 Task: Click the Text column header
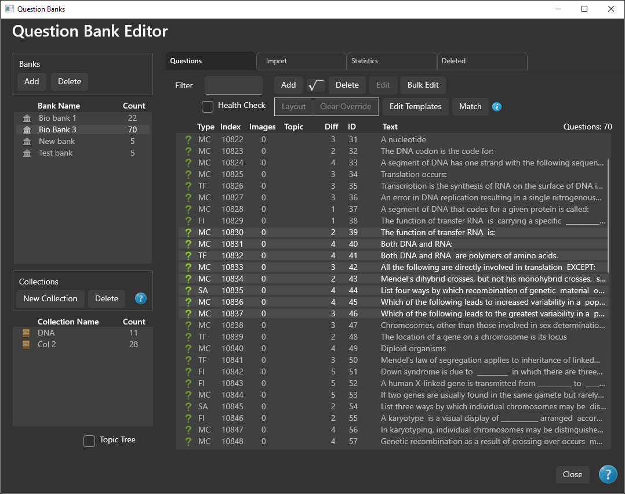click(x=390, y=127)
